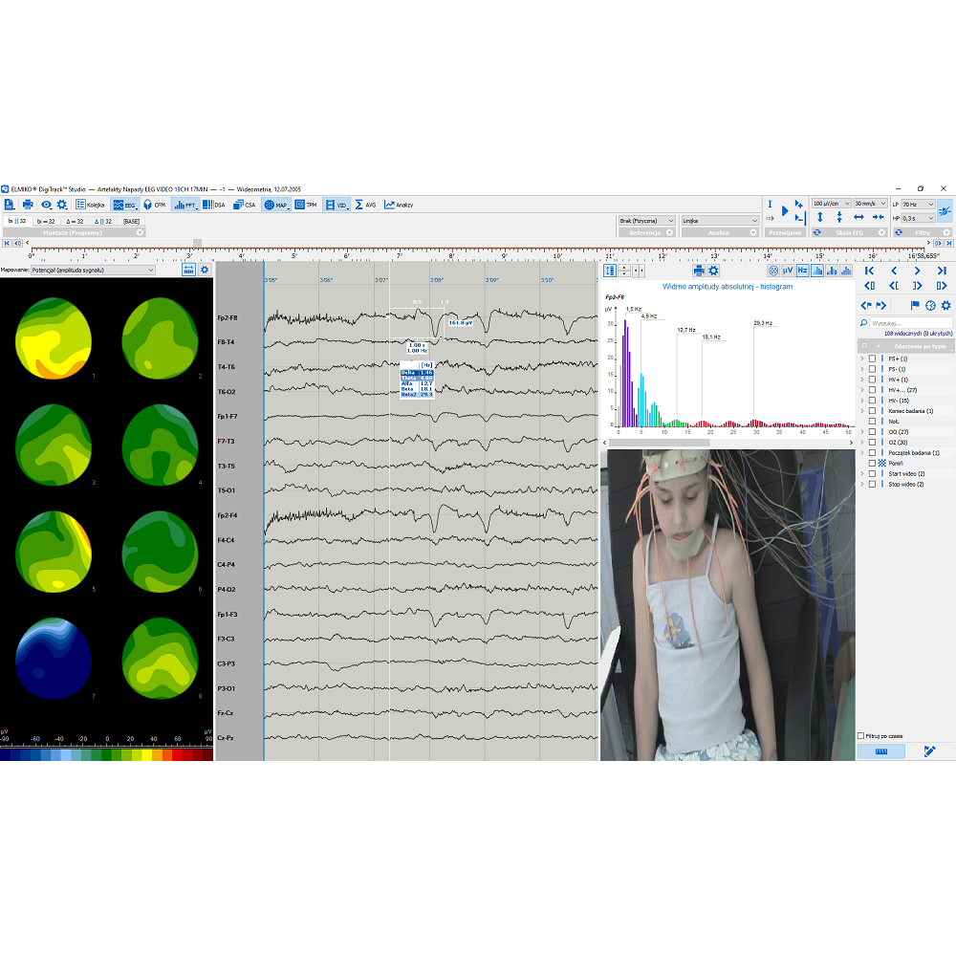Open the CFM view
This screenshot has height=956, width=956.
pyautogui.click(x=154, y=205)
